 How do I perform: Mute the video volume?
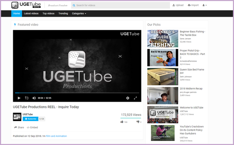pos(34,98)
